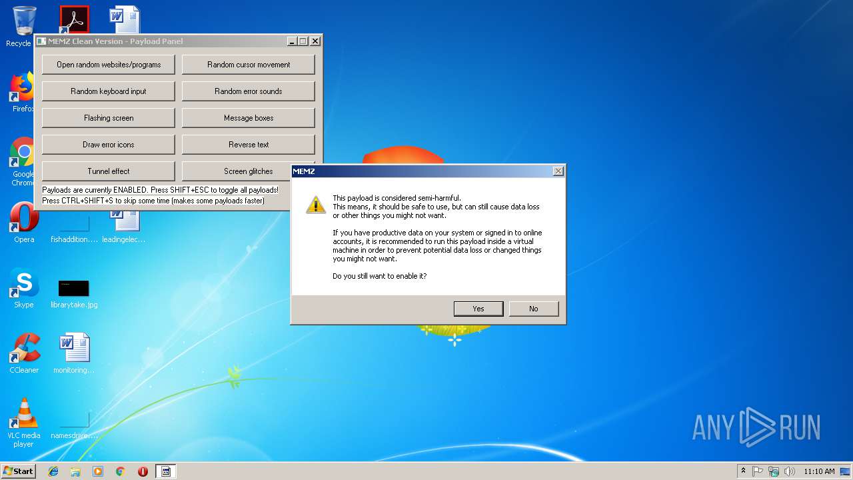Close the MEMZ warning dialog

[x=558, y=171]
